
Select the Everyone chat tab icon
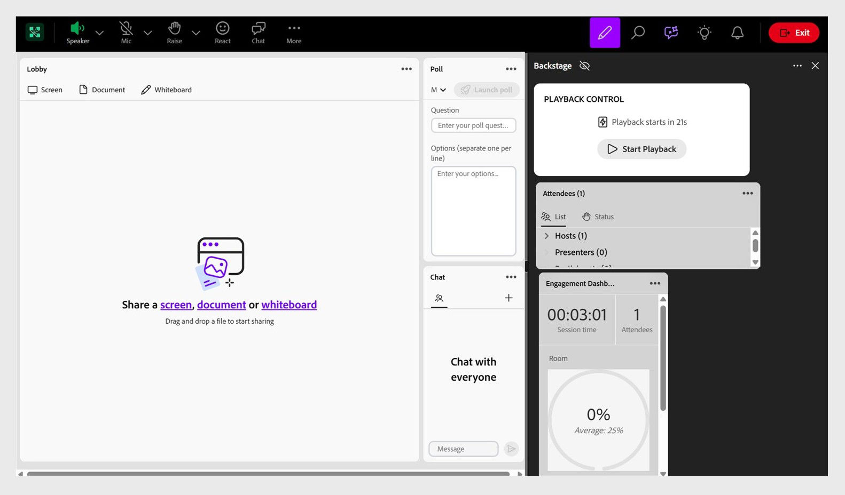click(x=439, y=298)
